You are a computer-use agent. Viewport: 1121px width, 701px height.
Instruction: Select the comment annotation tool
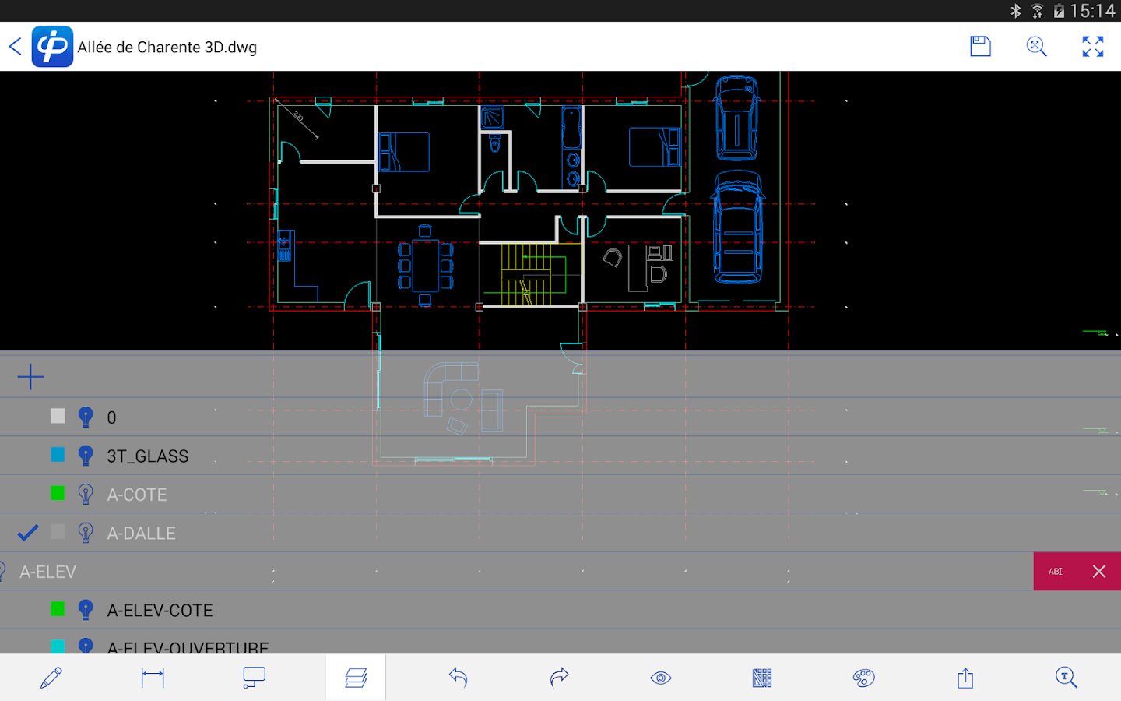click(x=252, y=677)
